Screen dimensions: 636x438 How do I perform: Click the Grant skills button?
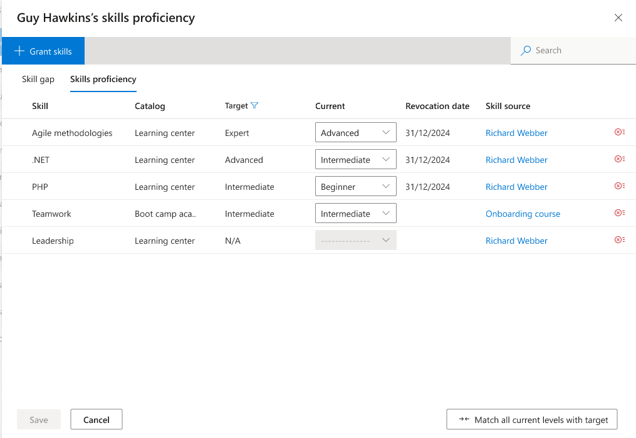click(x=43, y=51)
